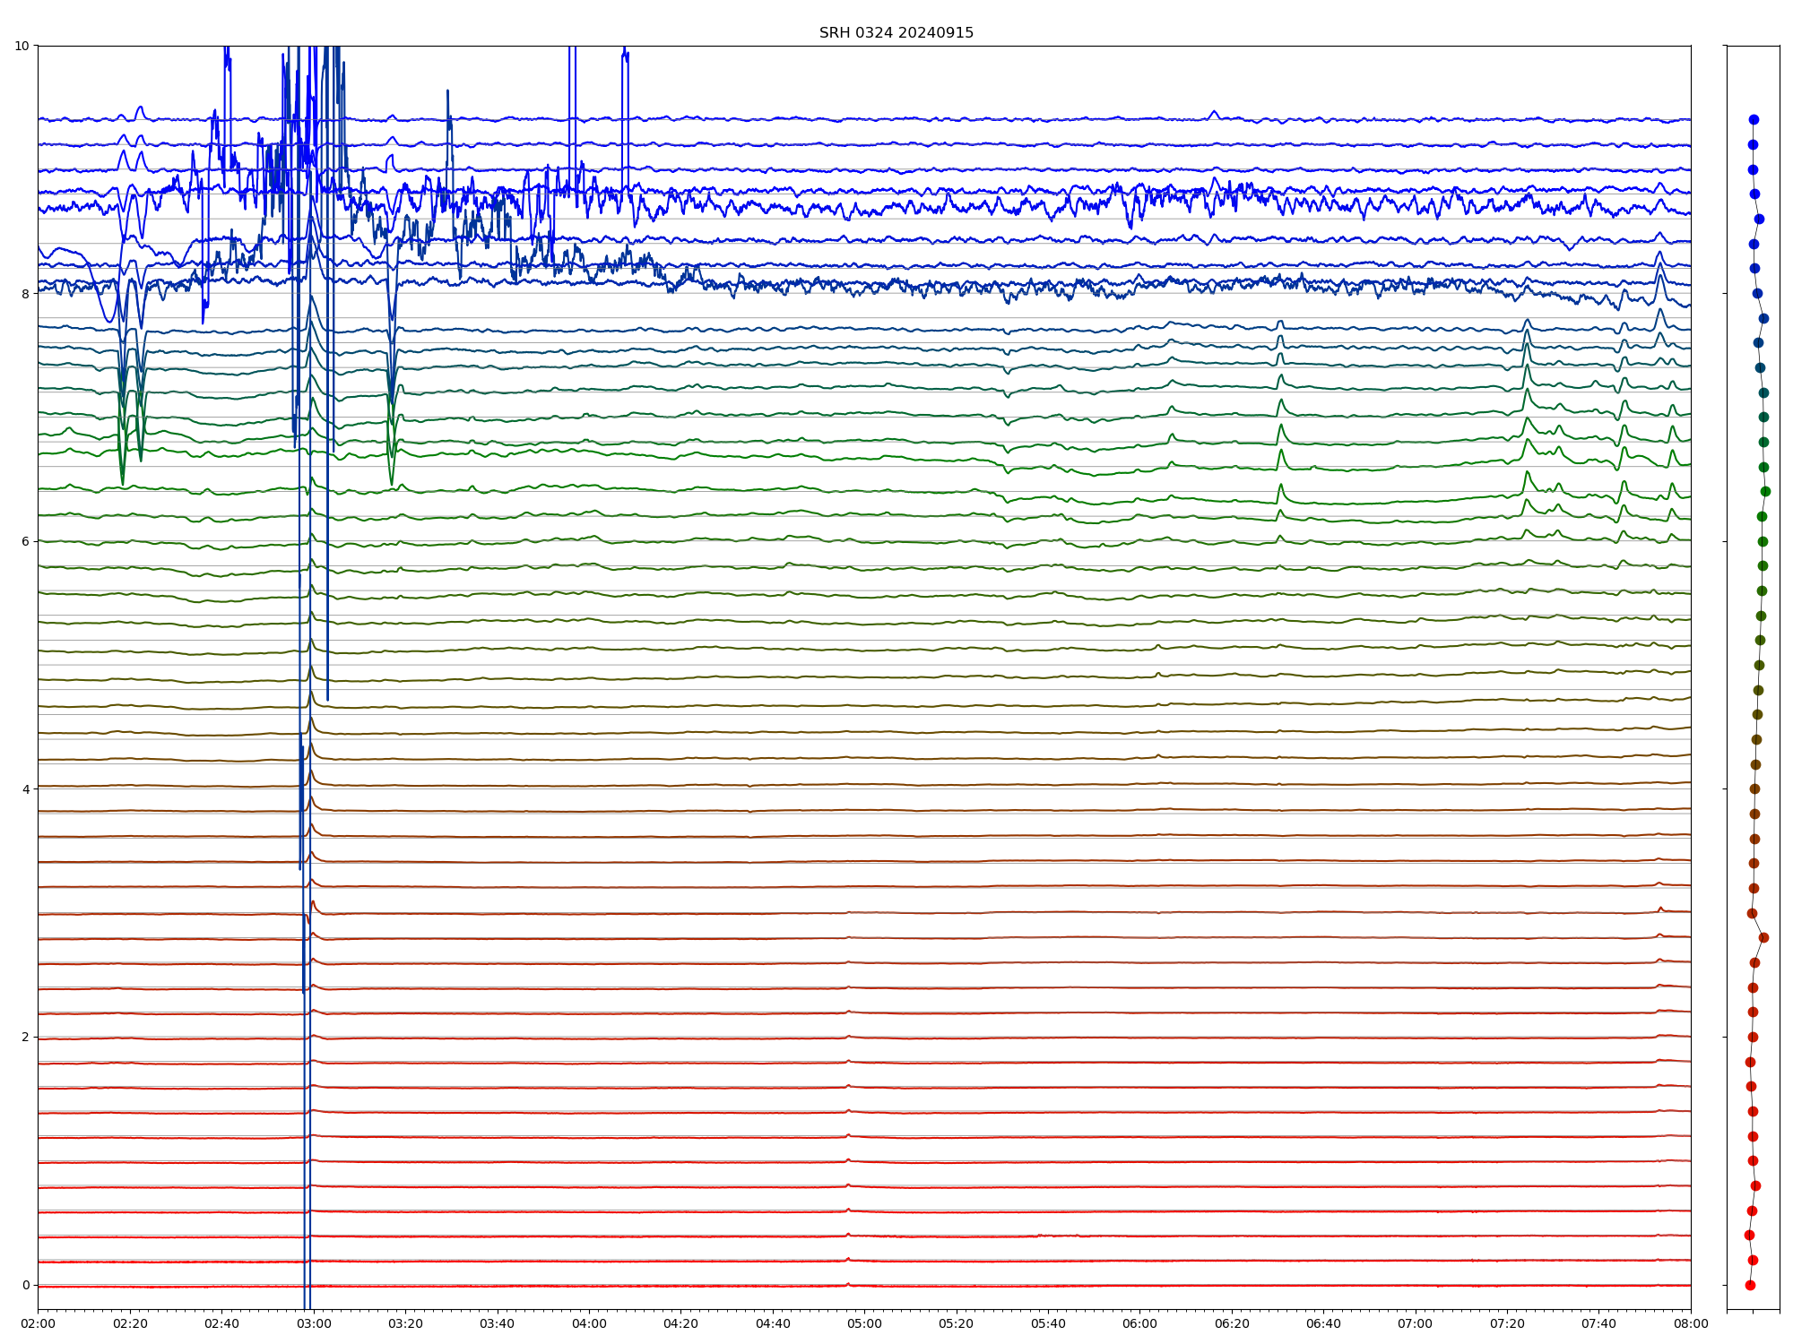Click the y-axis label 10
This screenshot has width=1793, height=1344.
tap(22, 46)
